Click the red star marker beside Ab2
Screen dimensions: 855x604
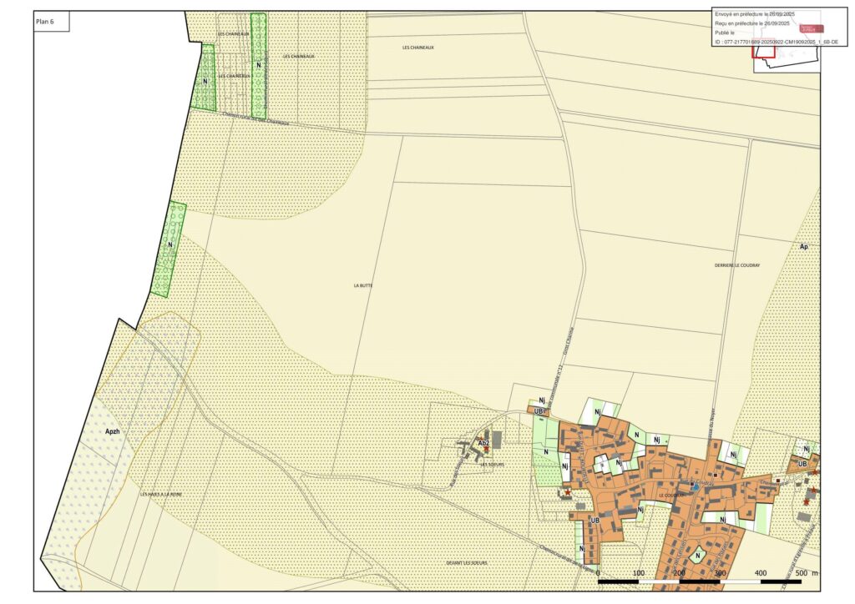486,449
